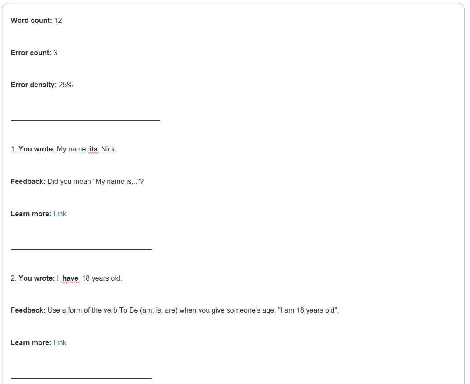This screenshot has height=384, width=470.
Task: Open the Learn more Link under feedback 1
Action: 60,214
